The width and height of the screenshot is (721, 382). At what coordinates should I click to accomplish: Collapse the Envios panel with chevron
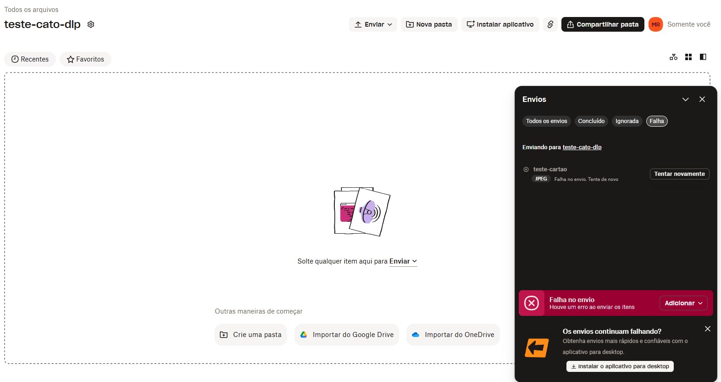pos(685,99)
